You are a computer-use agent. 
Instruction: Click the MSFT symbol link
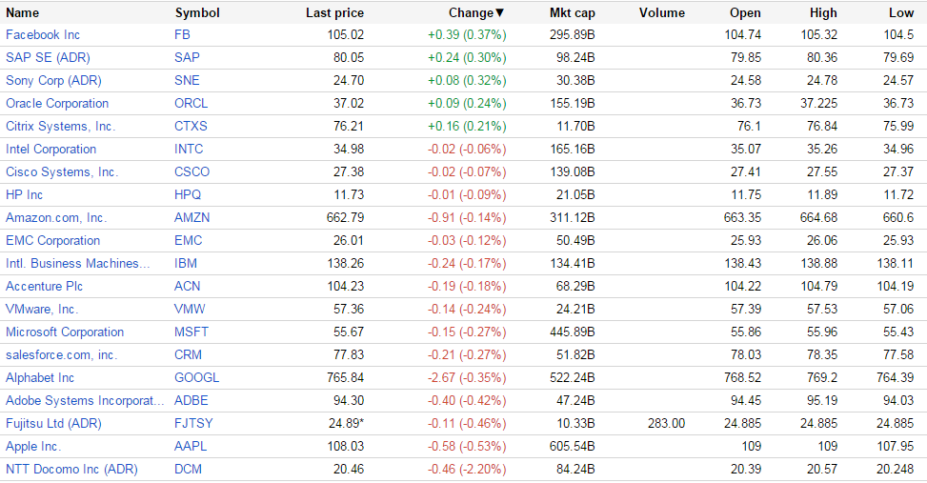(191, 332)
